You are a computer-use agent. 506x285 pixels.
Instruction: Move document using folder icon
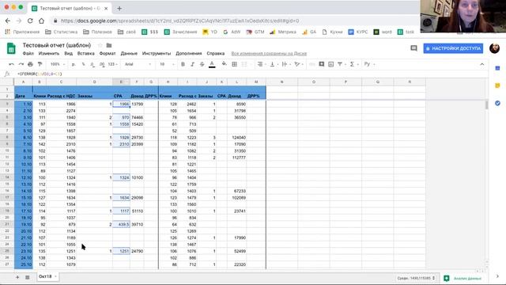click(x=109, y=45)
